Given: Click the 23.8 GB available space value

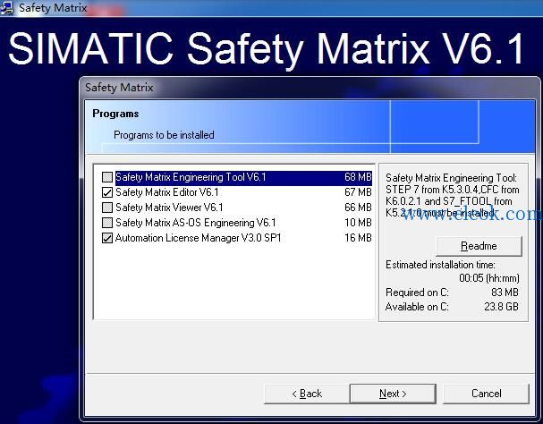Looking at the screenshot, I should click(x=502, y=307).
